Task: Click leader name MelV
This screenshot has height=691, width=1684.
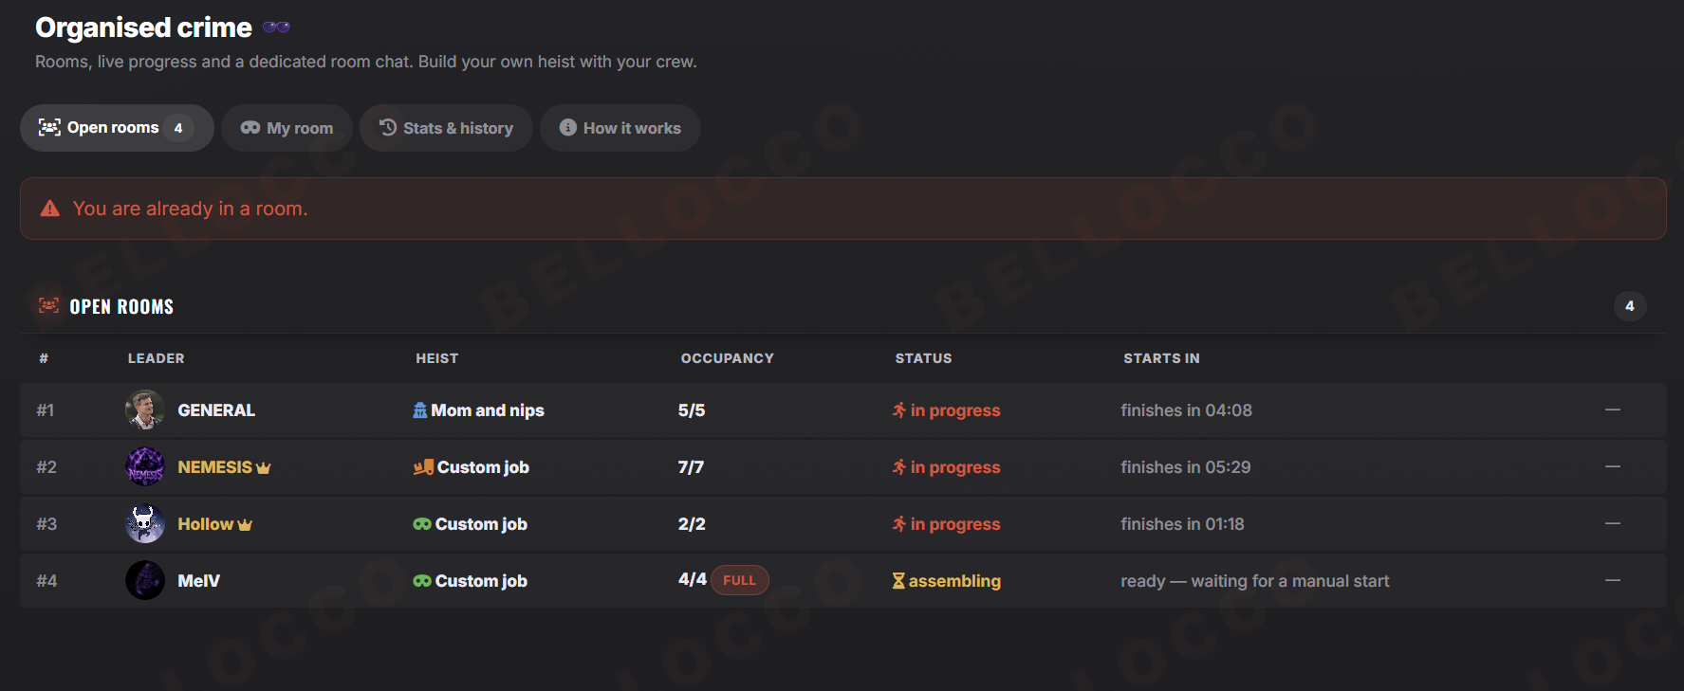Action: [x=199, y=581]
